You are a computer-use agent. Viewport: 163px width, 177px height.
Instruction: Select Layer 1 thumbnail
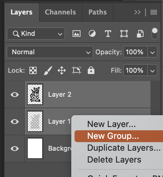(x=35, y=121)
